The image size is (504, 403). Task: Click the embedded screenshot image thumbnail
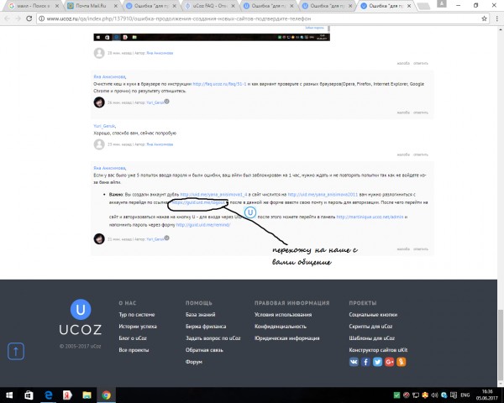click(x=212, y=34)
